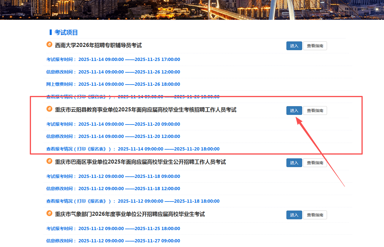384x247 pixels.
Task: Click 查看报考情况 line under 云阳县 exam
Action: click(x=133, y=149)
